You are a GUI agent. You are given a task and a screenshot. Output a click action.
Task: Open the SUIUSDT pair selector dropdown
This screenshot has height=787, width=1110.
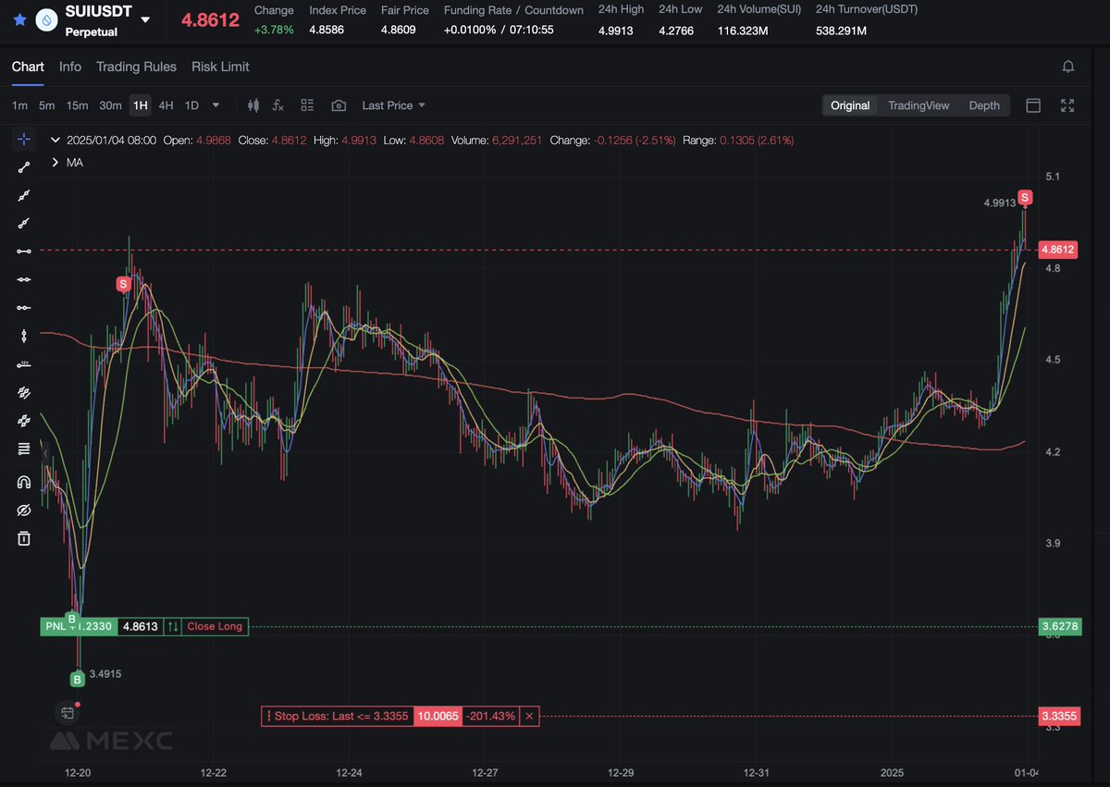(145, 19)
